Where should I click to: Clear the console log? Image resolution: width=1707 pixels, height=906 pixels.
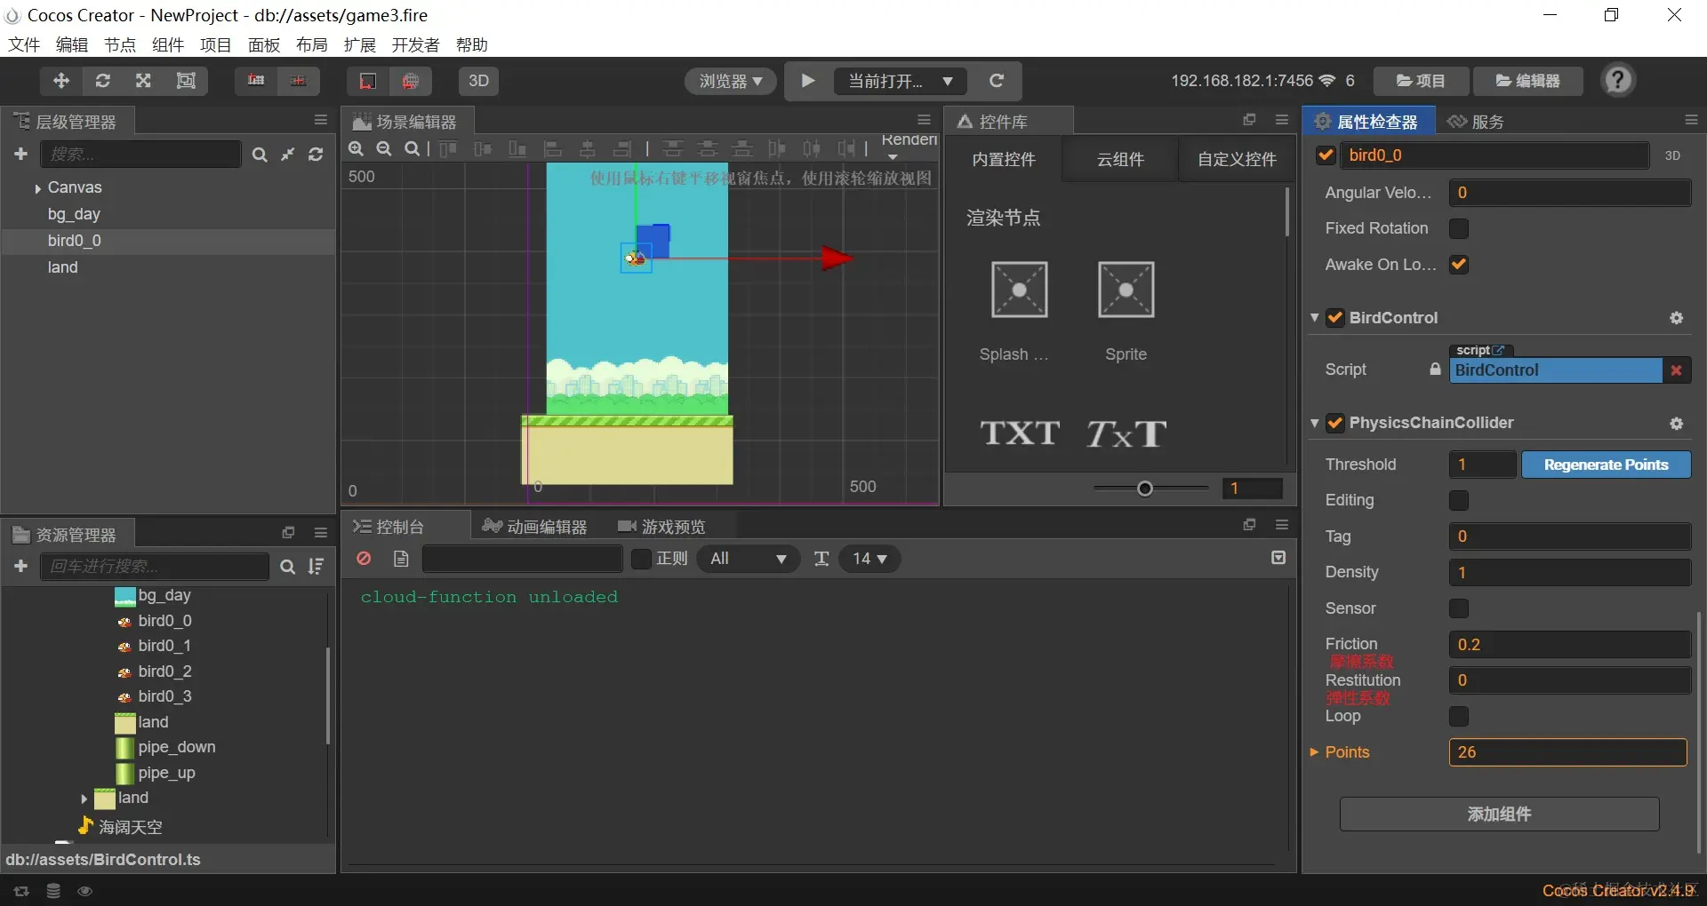[x=364, y=559]
